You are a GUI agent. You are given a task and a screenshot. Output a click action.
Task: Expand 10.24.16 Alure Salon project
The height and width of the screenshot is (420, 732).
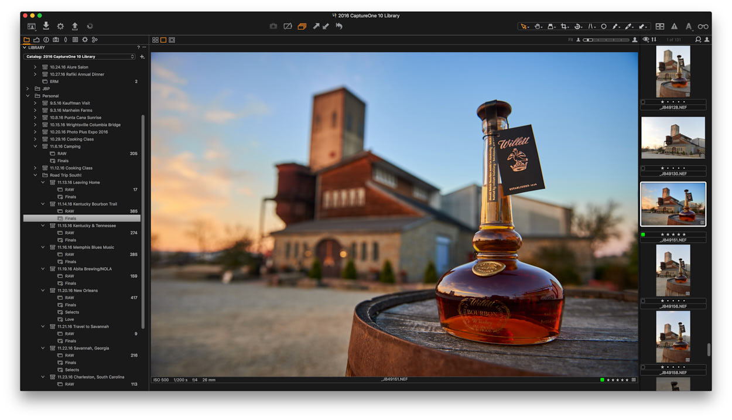pos(35,67)
